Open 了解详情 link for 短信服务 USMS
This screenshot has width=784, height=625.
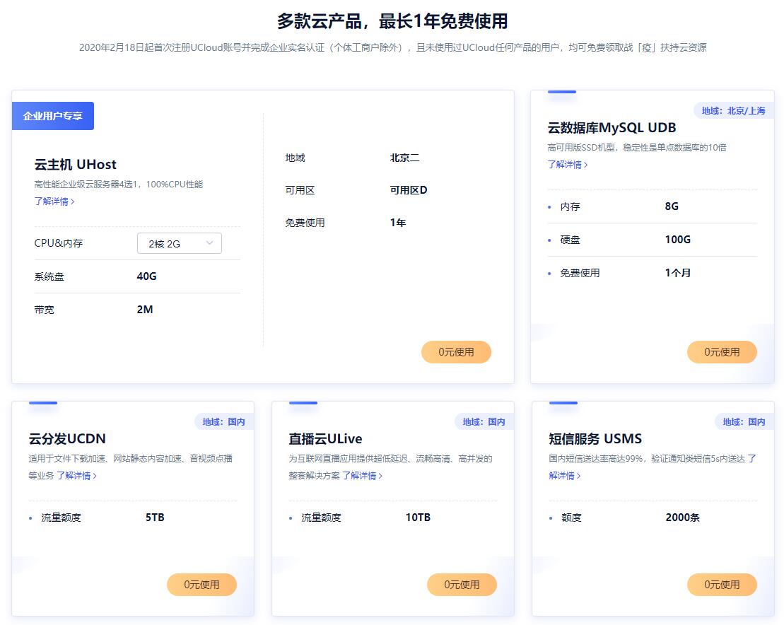click(563, 476)
